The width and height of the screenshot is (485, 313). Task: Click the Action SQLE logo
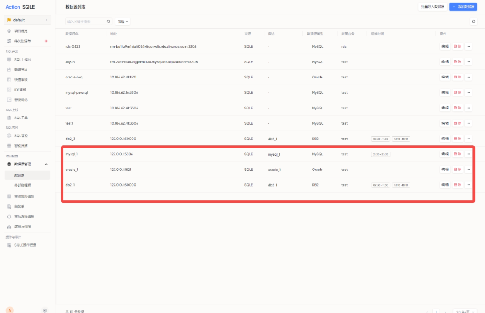tap(20, 7)
